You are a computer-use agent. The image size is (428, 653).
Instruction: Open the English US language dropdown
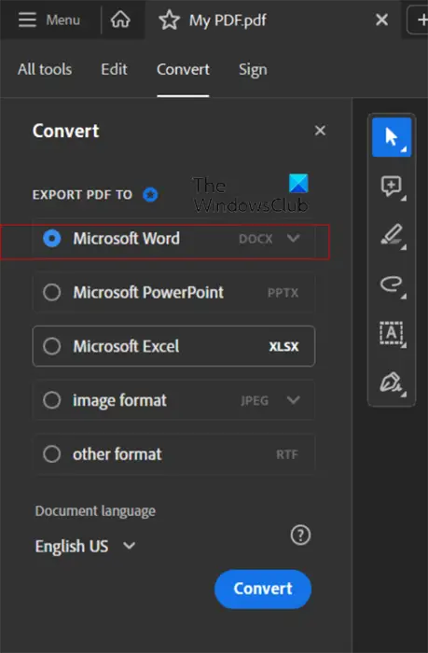click(86, 546)
